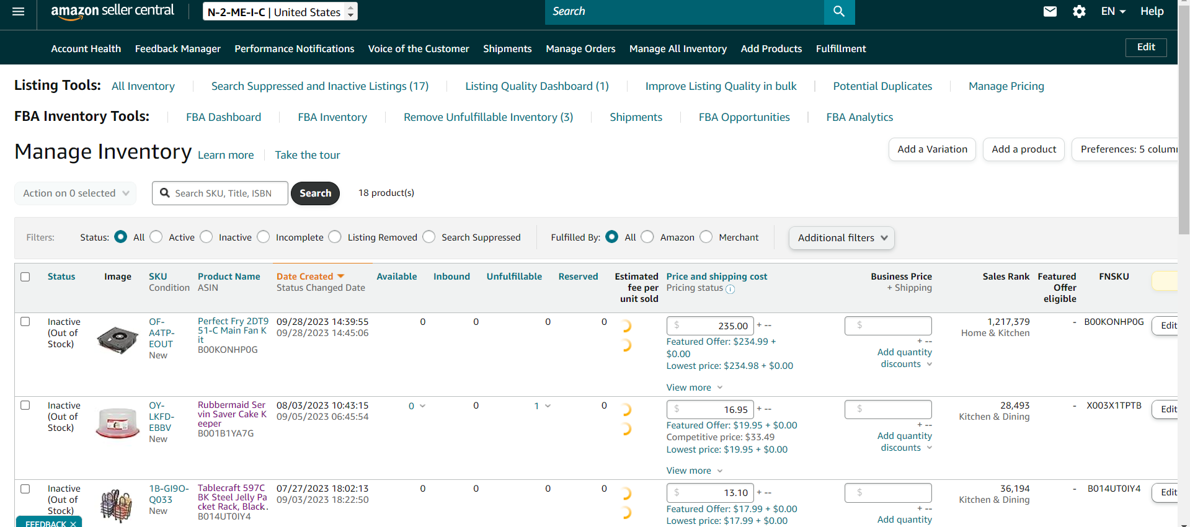
Task: Select Fulfilled By Merchant radio
Action: point(706,237)
